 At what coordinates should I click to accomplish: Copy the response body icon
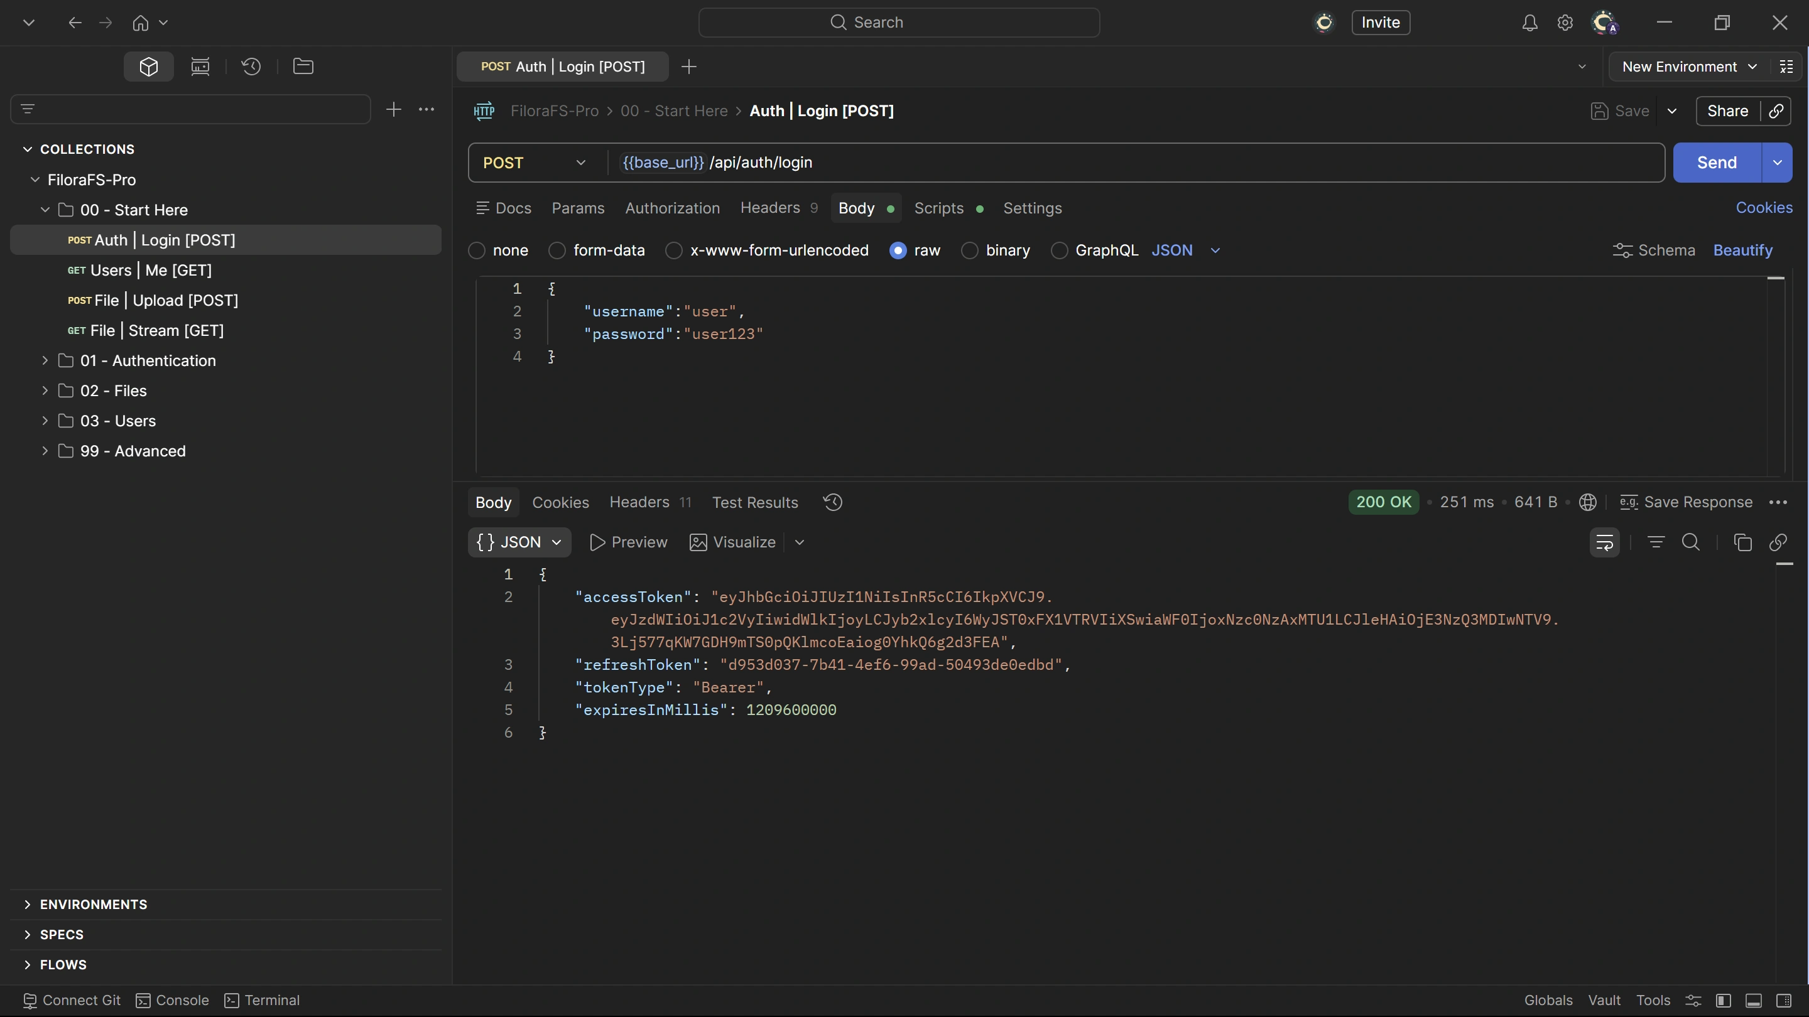1743,542
